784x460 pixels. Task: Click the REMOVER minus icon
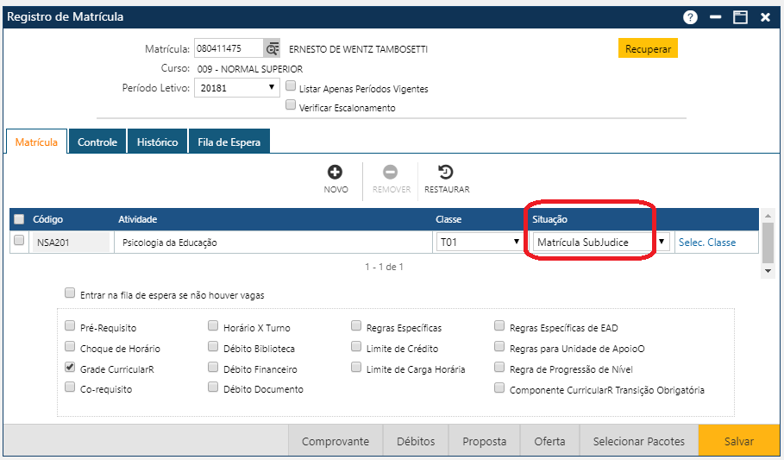point(391,173)
